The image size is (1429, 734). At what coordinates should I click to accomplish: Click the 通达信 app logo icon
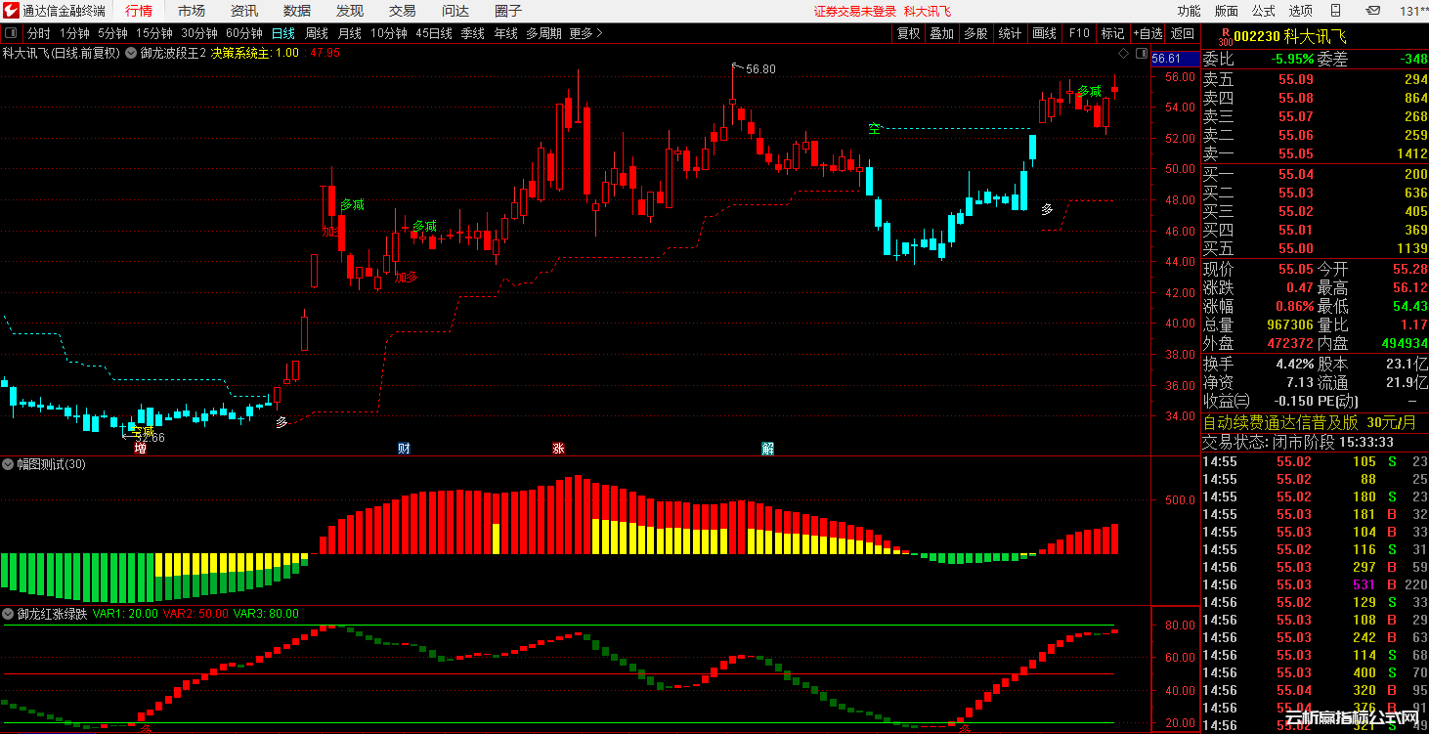(x=11, y=11)
